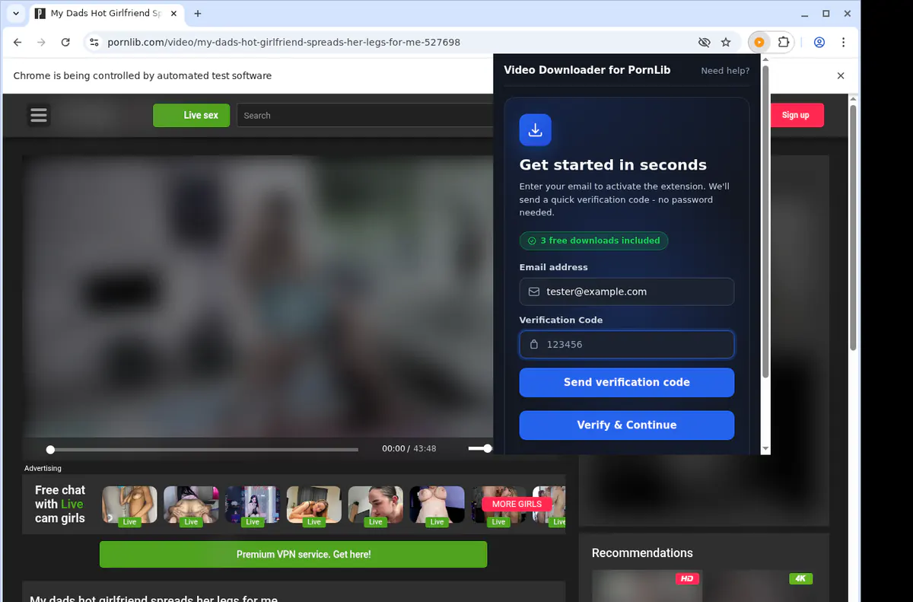Click the red Sign up button
The height and width of the screenshot is (602, 913).
796,116
